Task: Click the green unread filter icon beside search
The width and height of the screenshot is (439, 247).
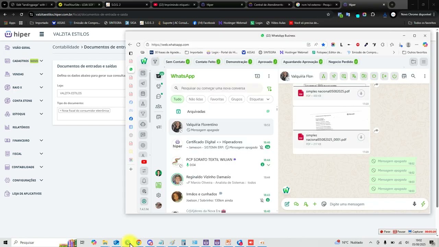Action: point(269,89)
